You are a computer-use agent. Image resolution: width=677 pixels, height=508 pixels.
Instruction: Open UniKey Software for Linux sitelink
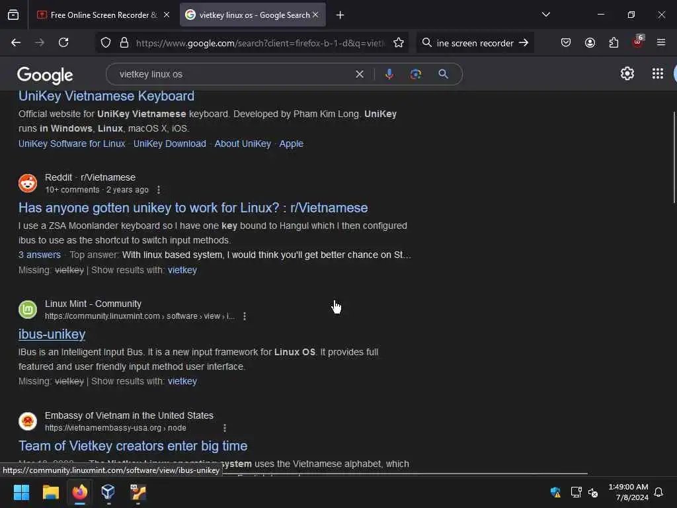click(71, 144)
